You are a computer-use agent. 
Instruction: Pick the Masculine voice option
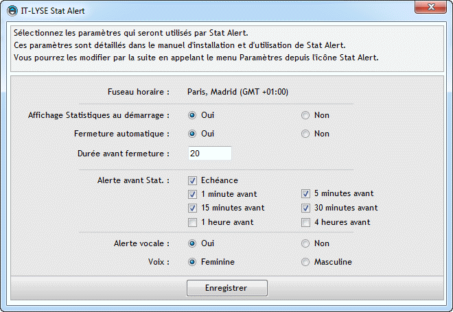click(x=305, y=262)
